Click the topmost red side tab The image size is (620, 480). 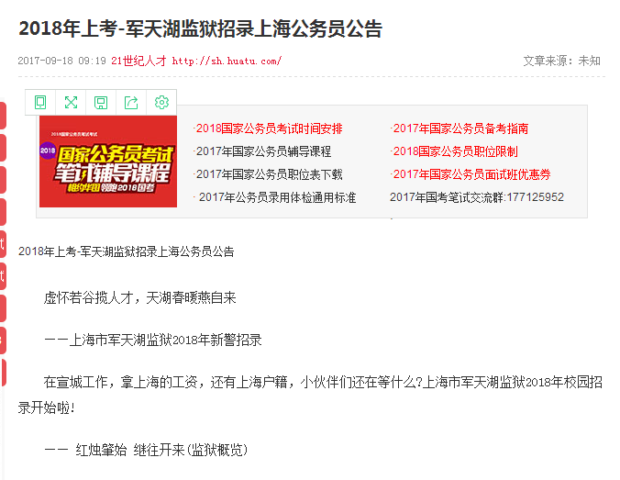3,116
